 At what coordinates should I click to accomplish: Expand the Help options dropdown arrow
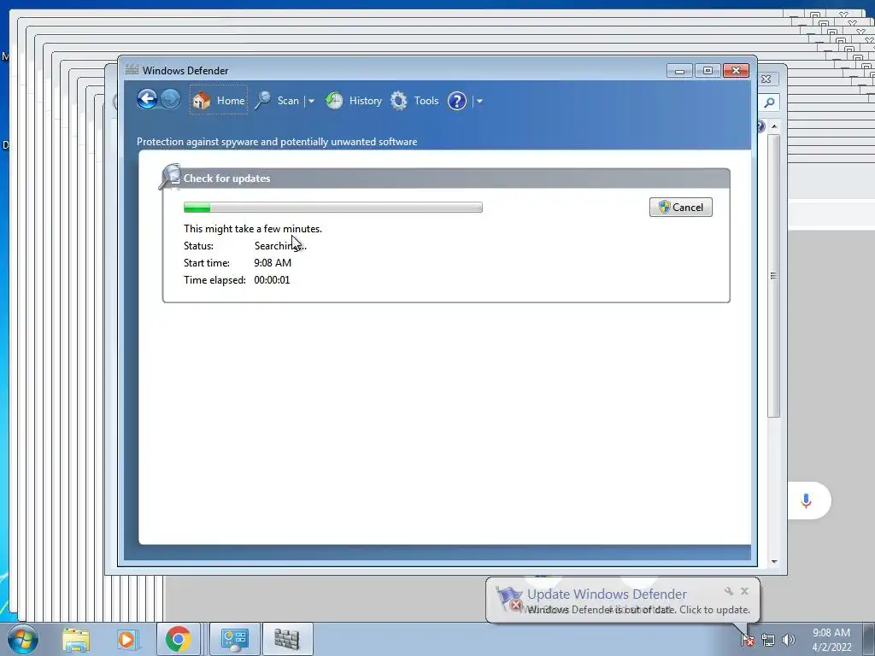point(479,101)
